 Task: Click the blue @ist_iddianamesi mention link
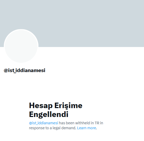[x=44, y=123]
